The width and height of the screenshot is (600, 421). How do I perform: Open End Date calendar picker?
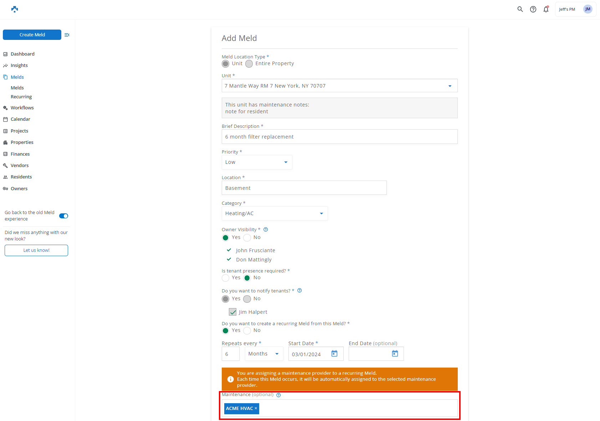tap(395, 354)
